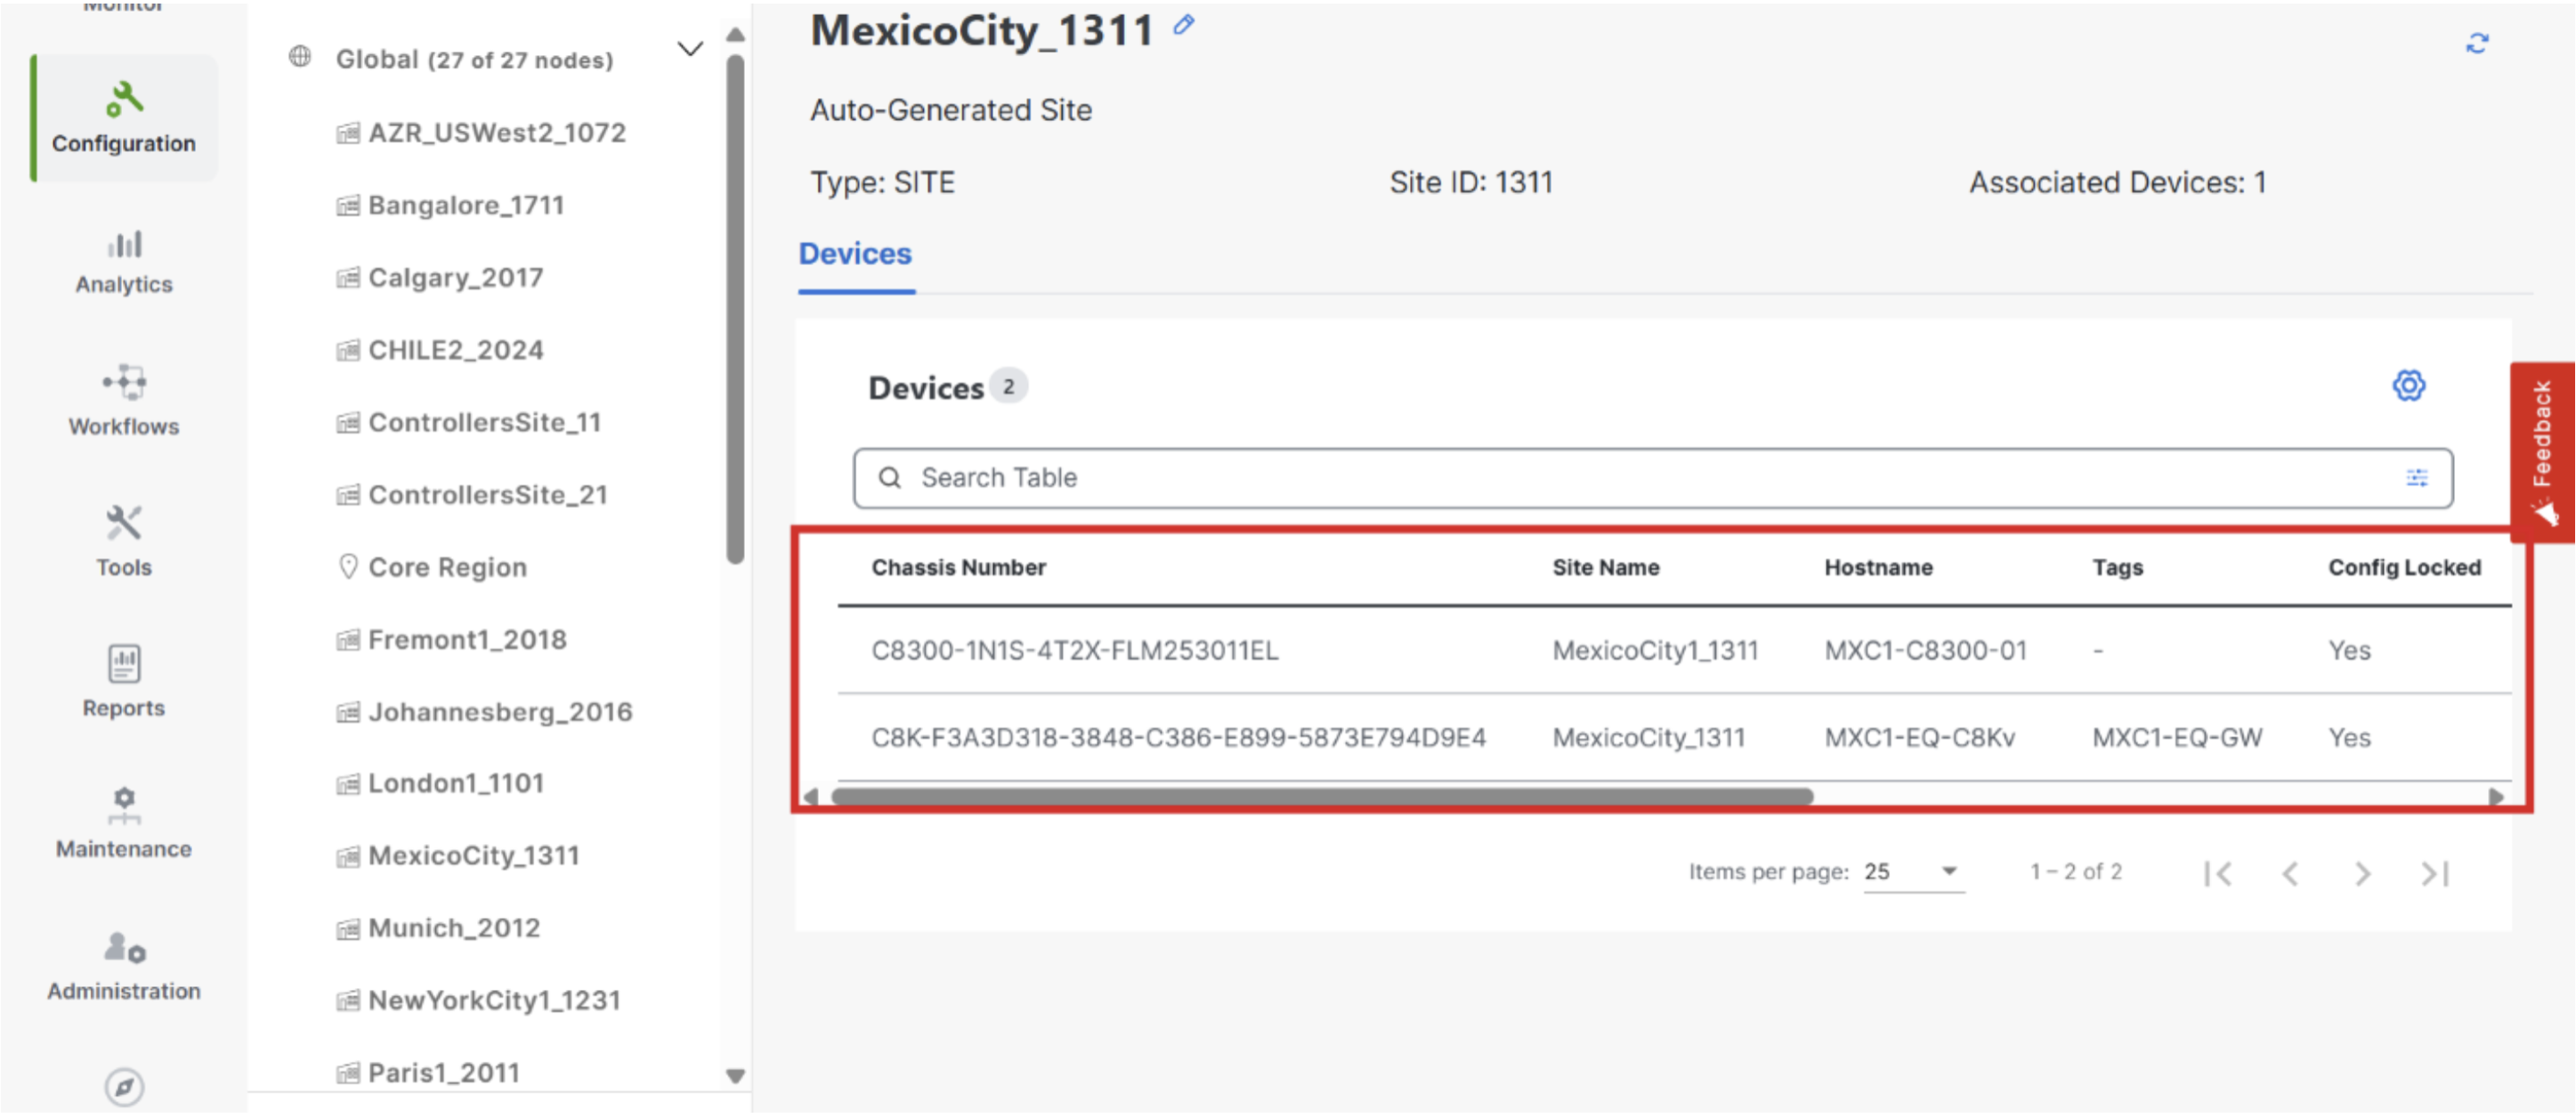
Task: Click chassis C8K-F3A3D318-3848-C386-E899-5873E794D9E4
Action: pyautogui.click(x=1178, y=738)
